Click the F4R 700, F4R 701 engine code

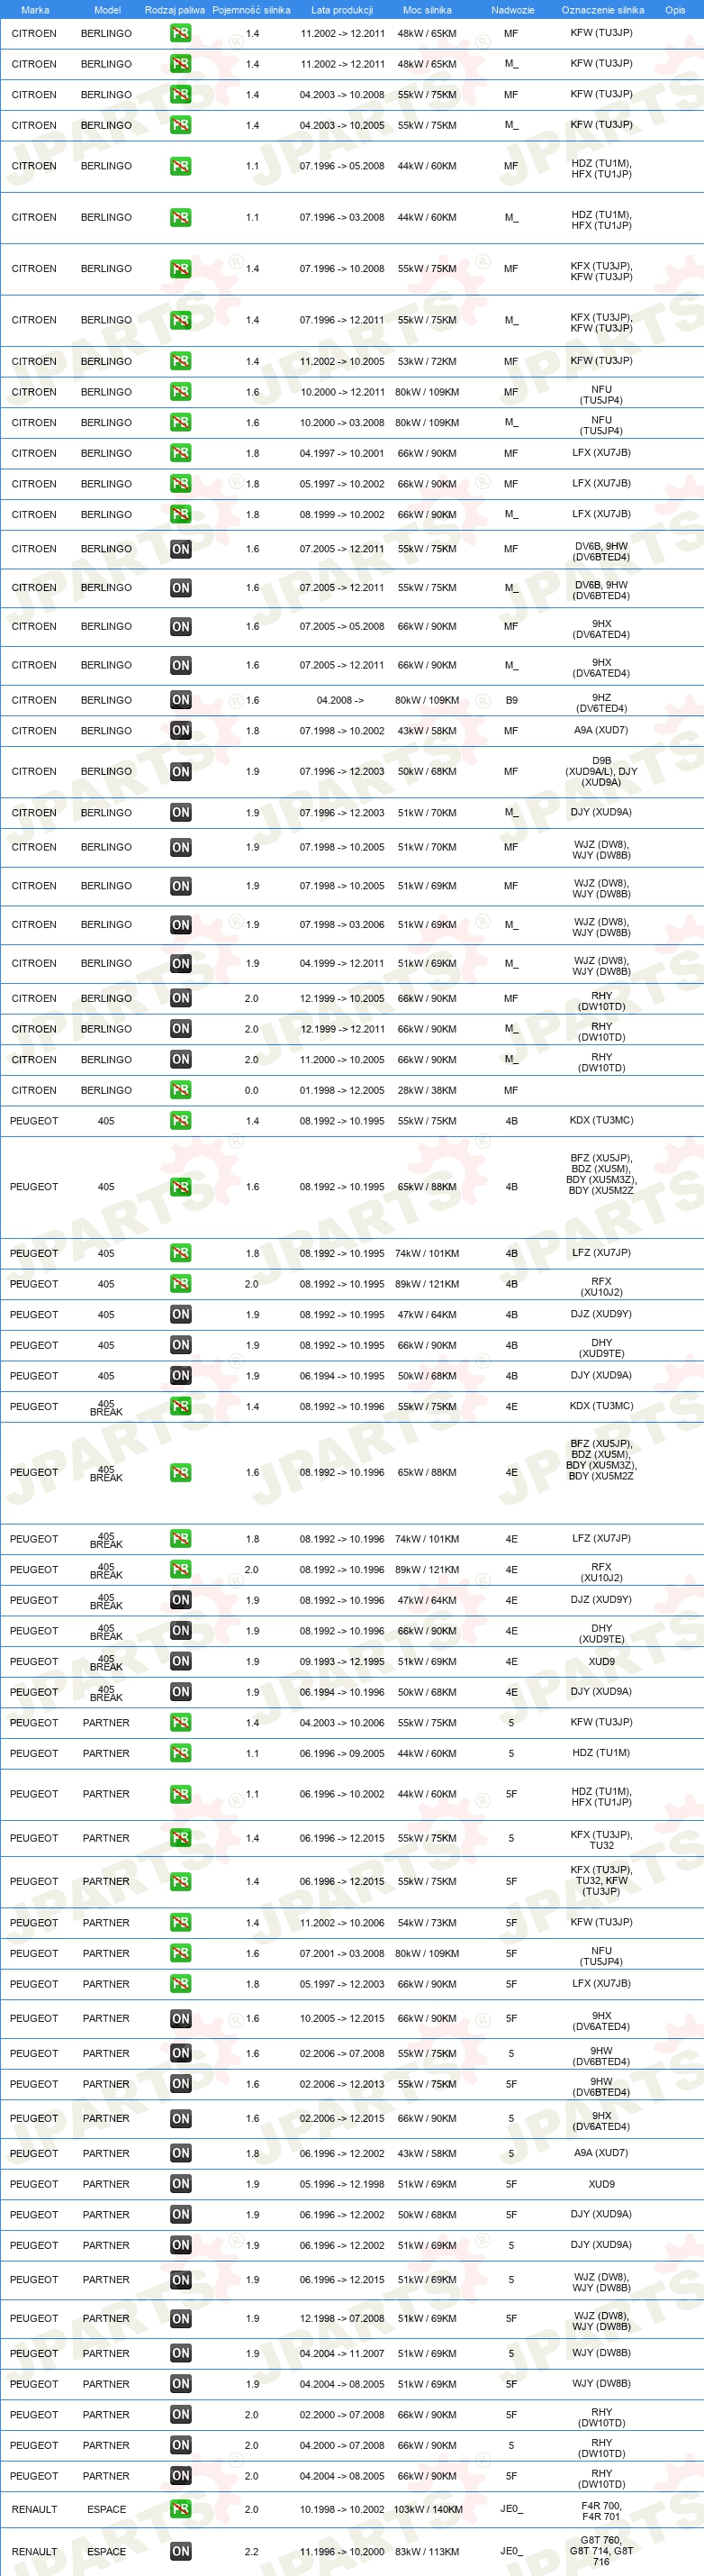(601, 2511)
